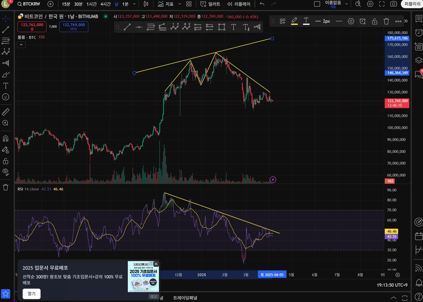Pick trend line from the drawing favorites bar
423x302 pixels.
pyautogui.click(x=127, y=27)
